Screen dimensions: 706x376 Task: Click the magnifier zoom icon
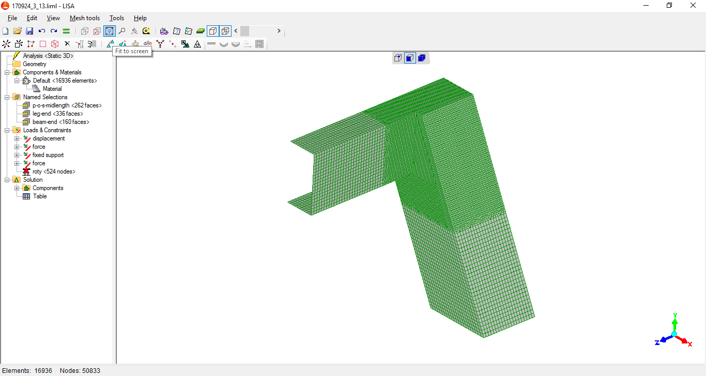click(x=122, y=31)
